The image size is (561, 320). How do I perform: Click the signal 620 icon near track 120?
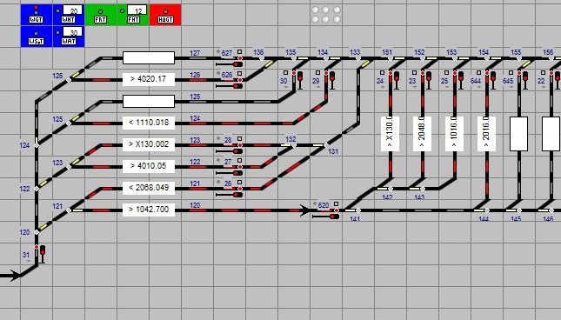coord(325,217)
